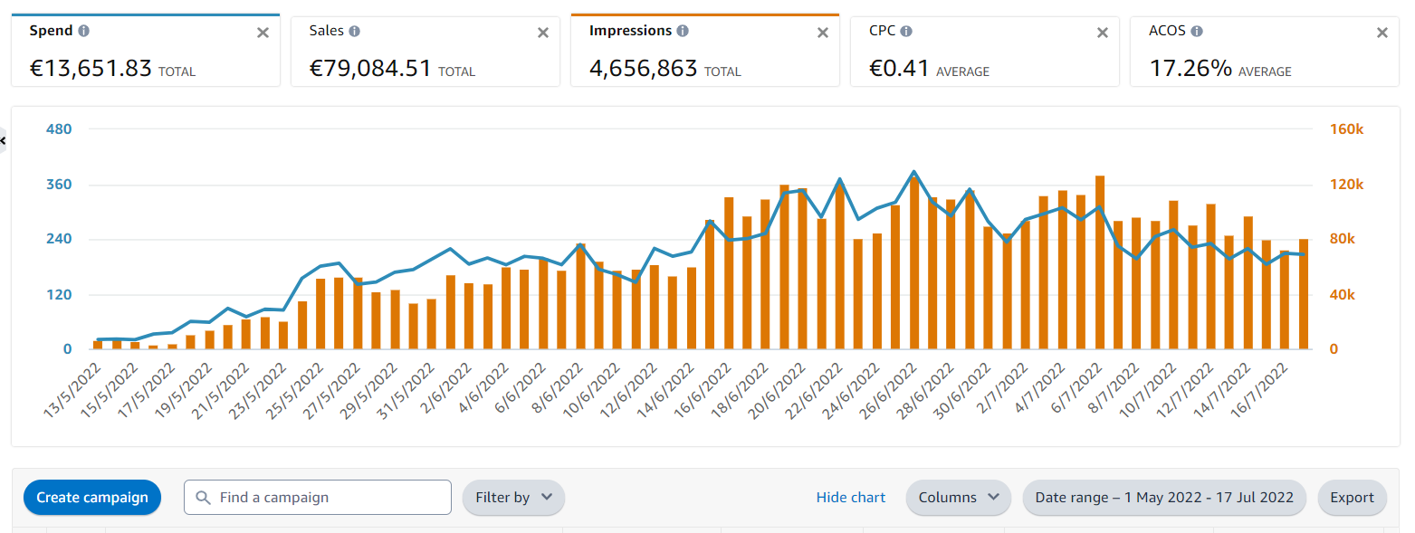The image size is (1415, 533).
Task: Click the info icon next to Spend
Action: (x=84, y=31)
